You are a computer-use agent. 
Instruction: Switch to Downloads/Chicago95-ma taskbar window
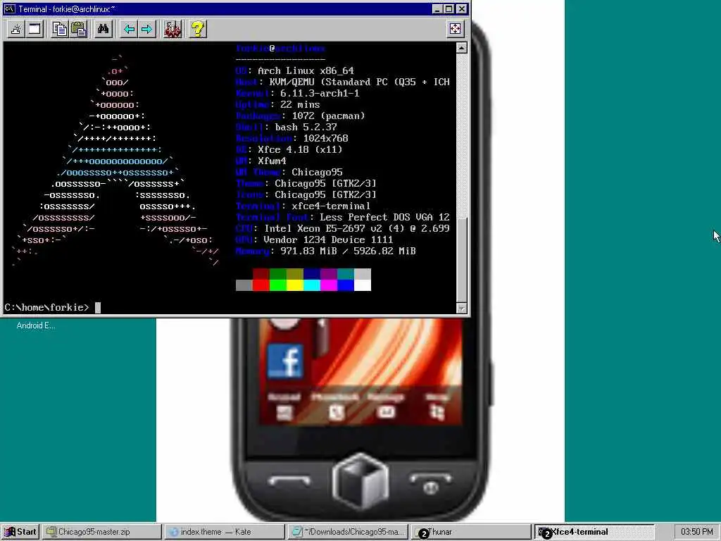348,532
